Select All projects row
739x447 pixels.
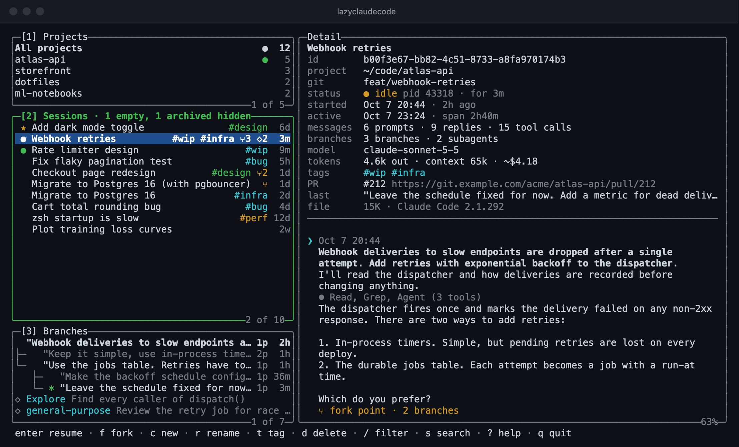152,49
